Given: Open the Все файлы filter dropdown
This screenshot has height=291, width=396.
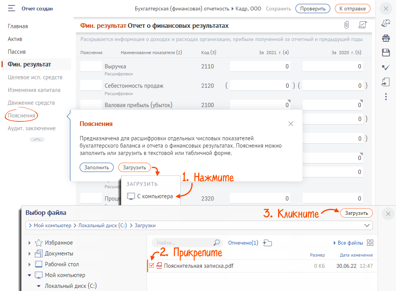Looking at the screenshot, I should tap(348, 243).
